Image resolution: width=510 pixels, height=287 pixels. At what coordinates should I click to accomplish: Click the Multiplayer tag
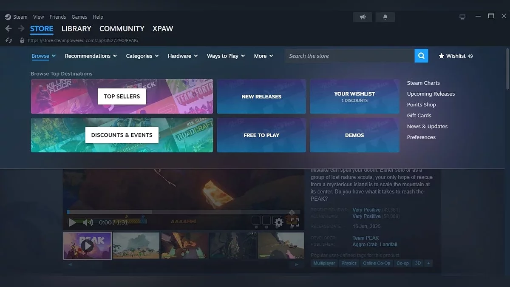324,263
